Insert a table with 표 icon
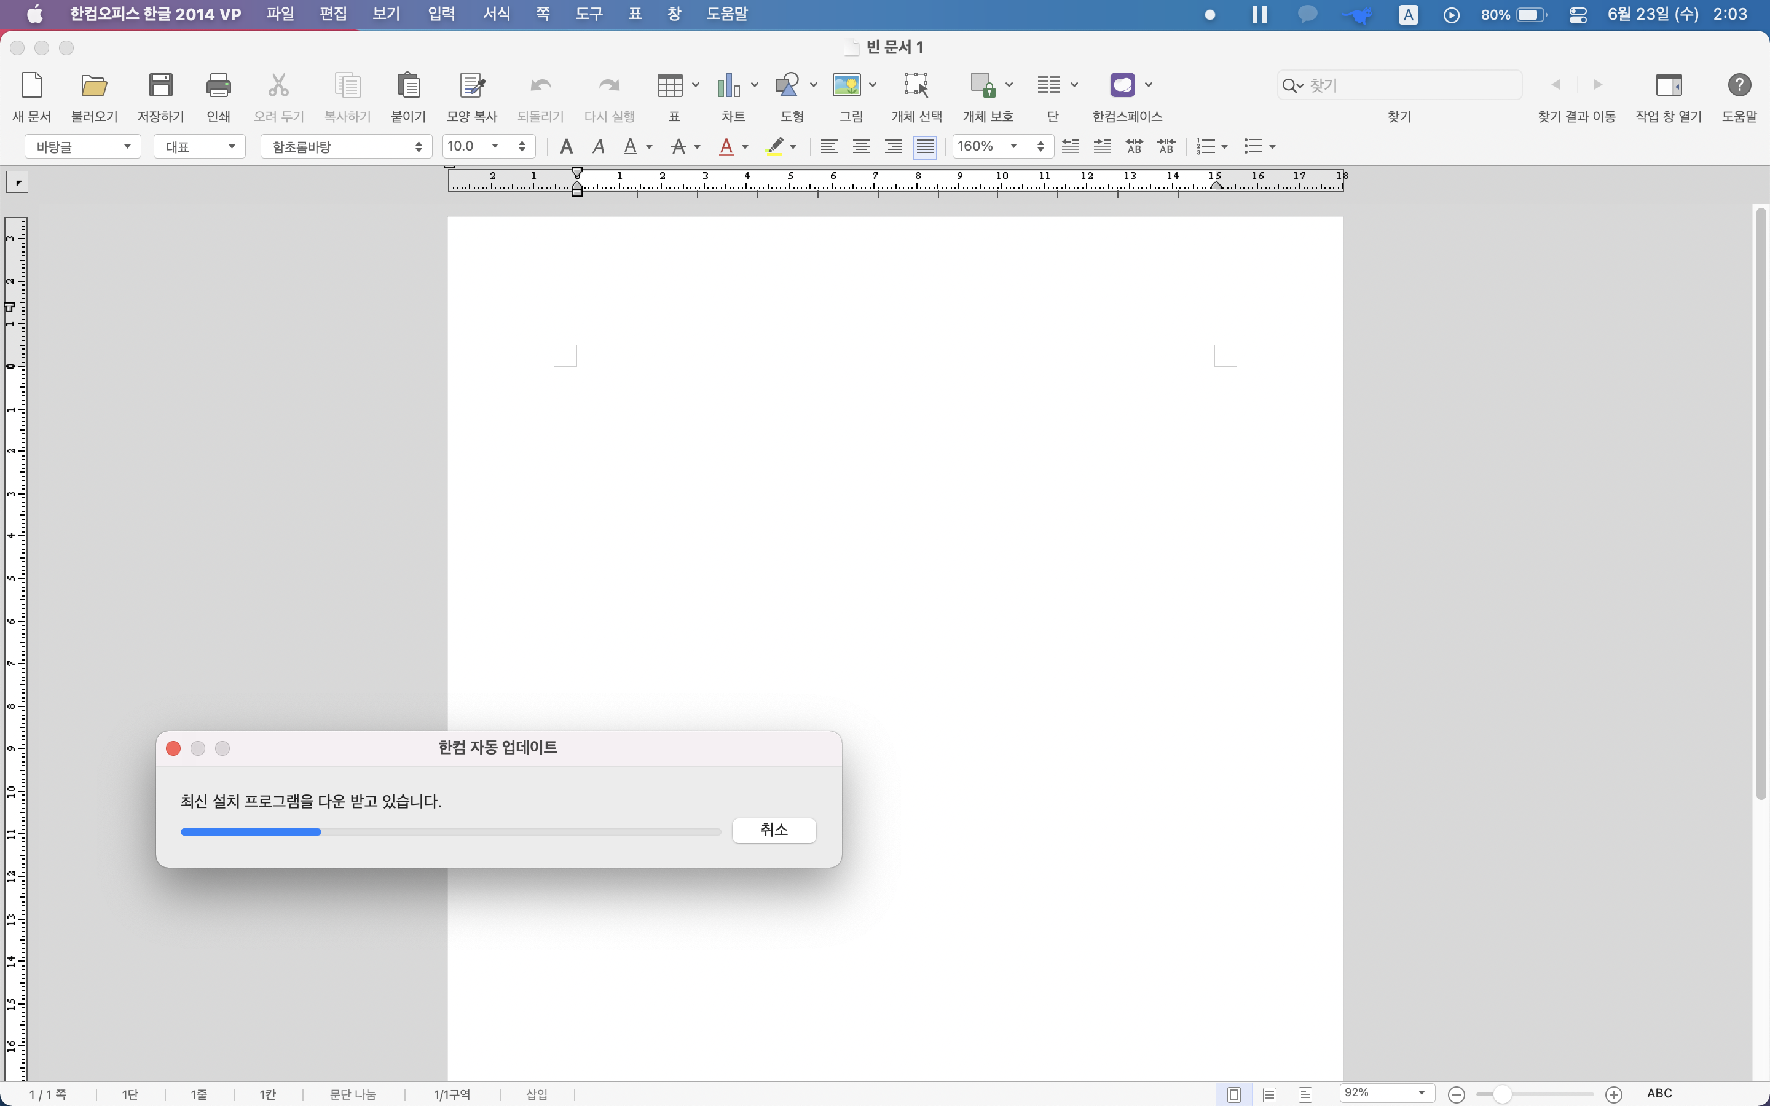This screenshot has width=1770, height=1106. coord(669,85)
